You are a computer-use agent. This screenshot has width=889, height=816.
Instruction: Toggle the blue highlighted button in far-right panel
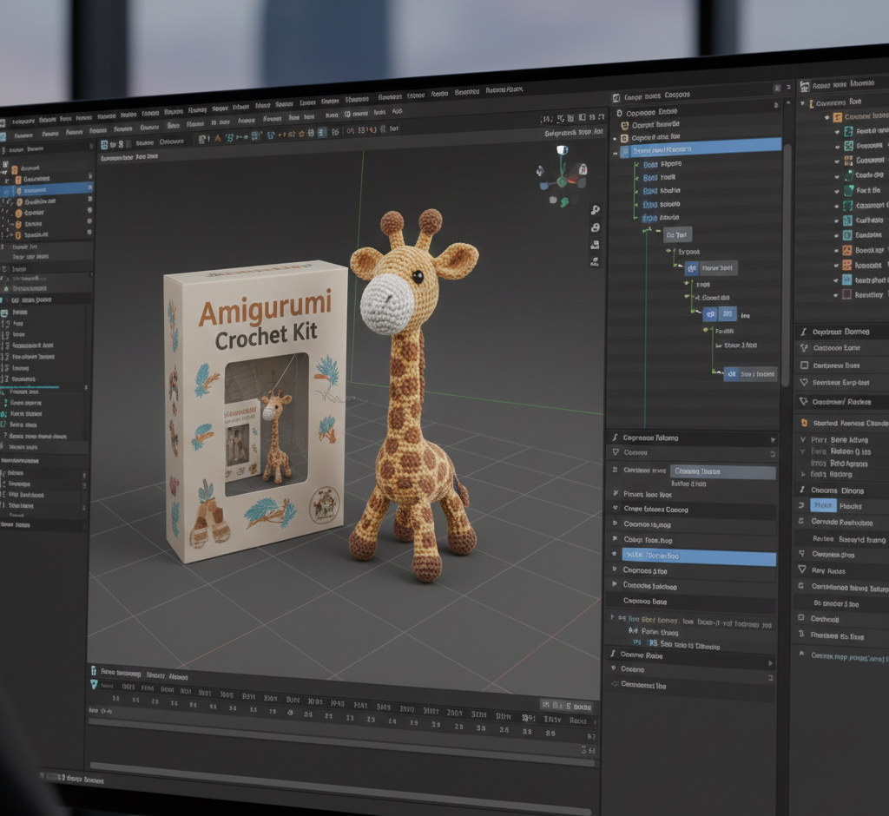click(823, 505)
